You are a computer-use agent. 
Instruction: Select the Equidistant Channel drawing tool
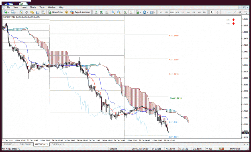(240, 12)
